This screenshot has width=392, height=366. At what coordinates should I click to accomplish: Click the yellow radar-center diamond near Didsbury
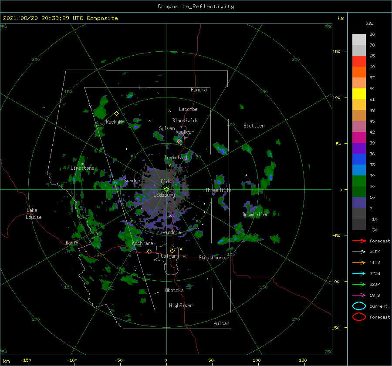click(x=166, y=189)
